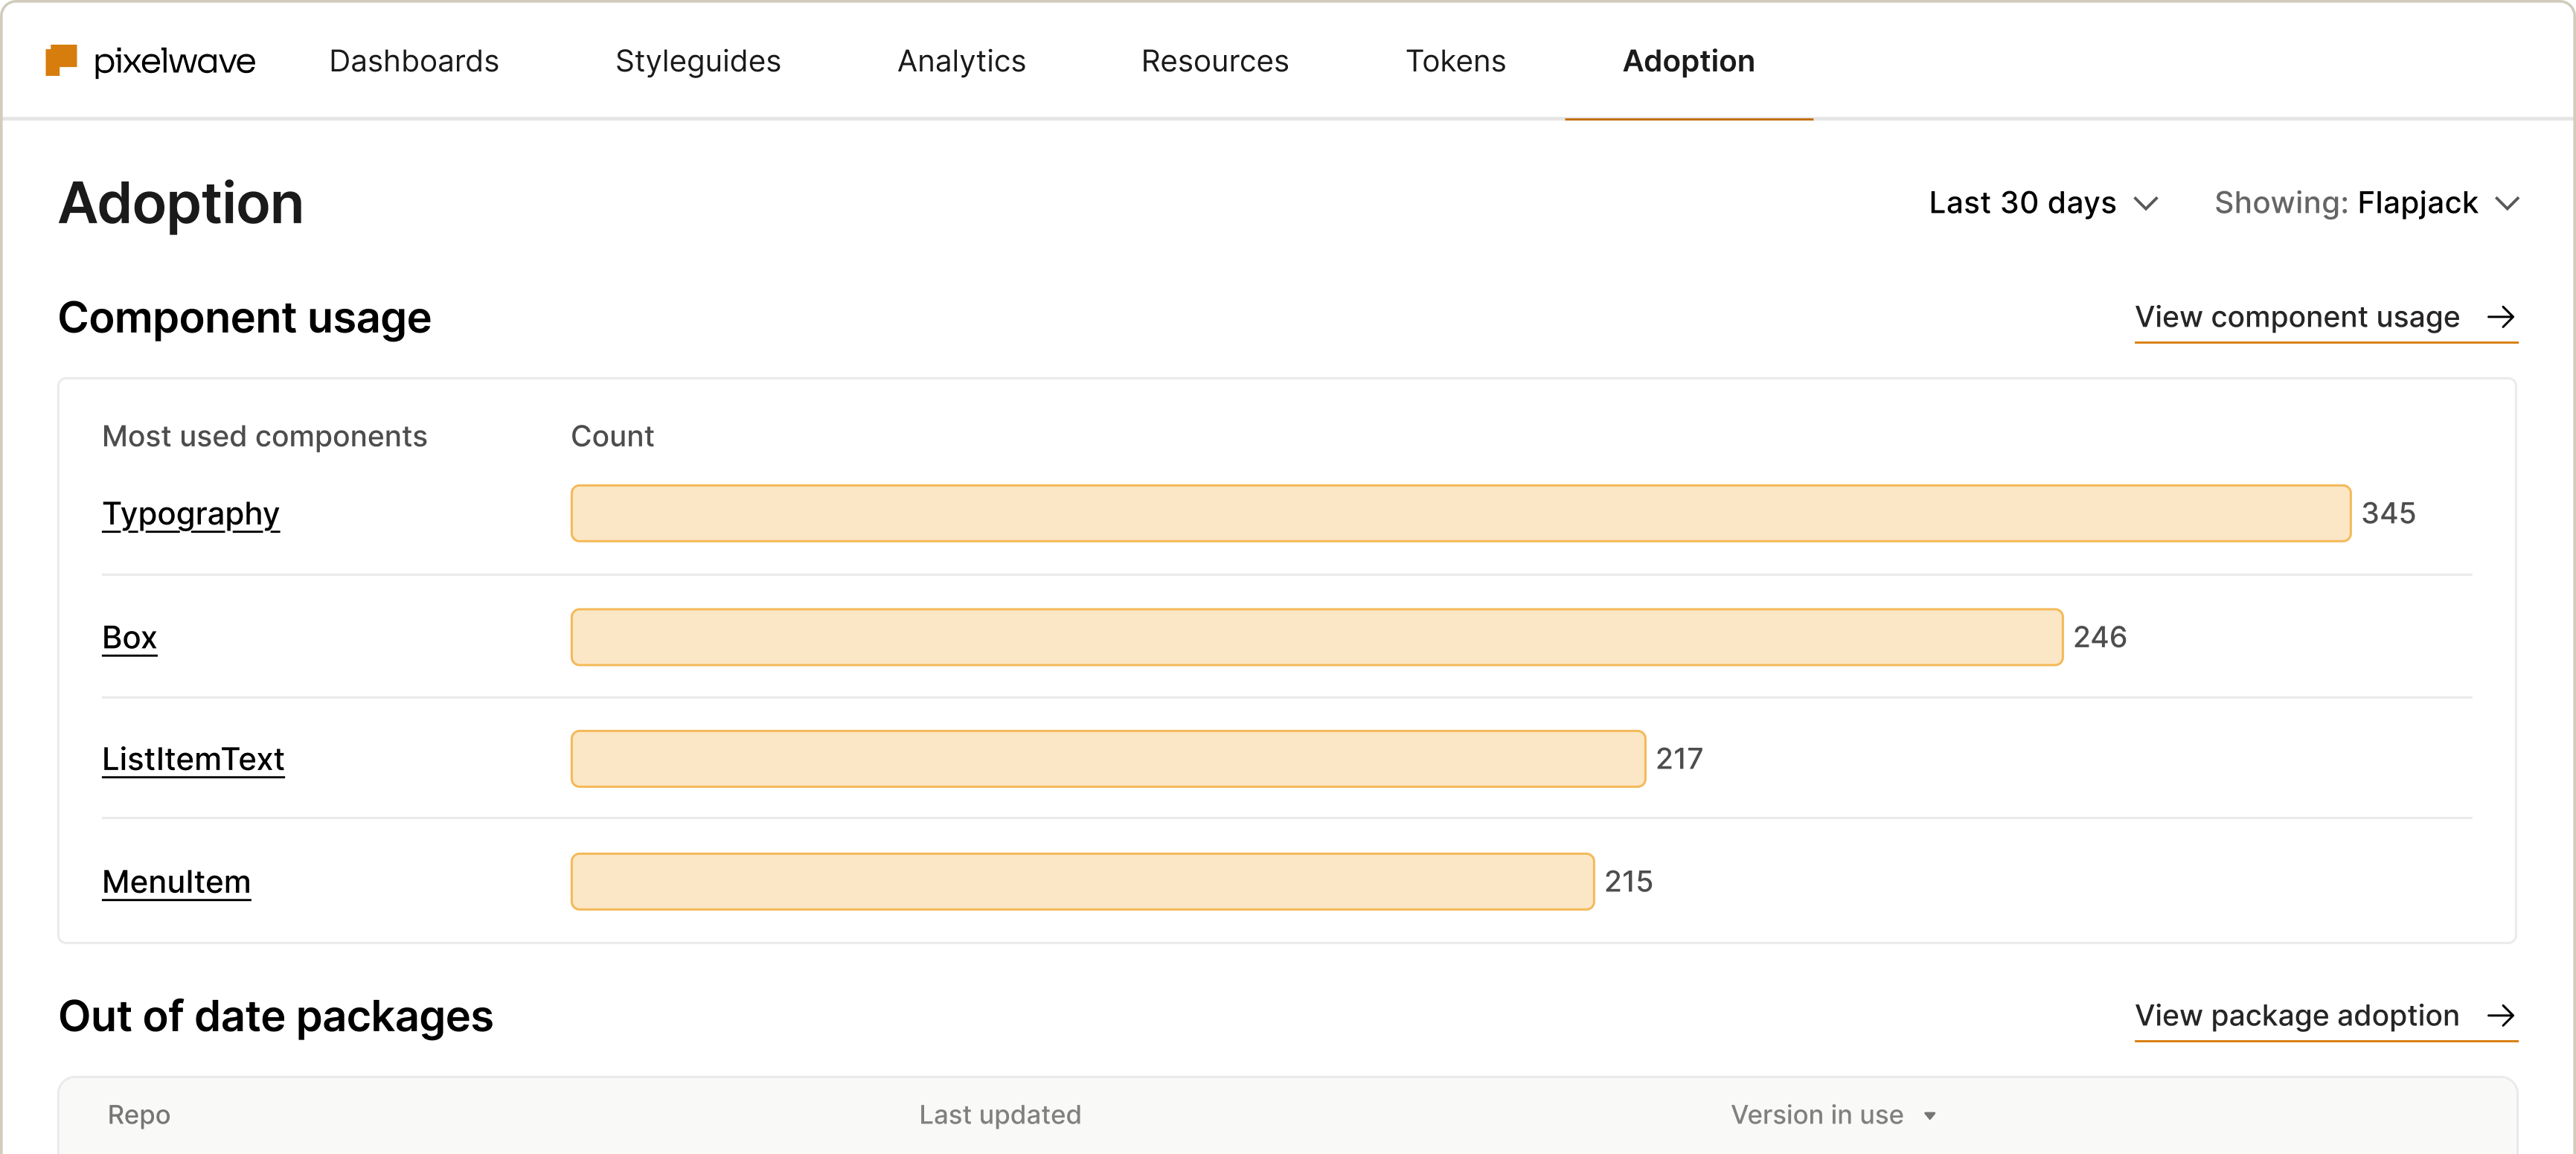This screenshot has height=1154, width=2576.
Task: Click the chevron next to Last 30 days
Action: pyautogui.click(x=2147, y=203)
